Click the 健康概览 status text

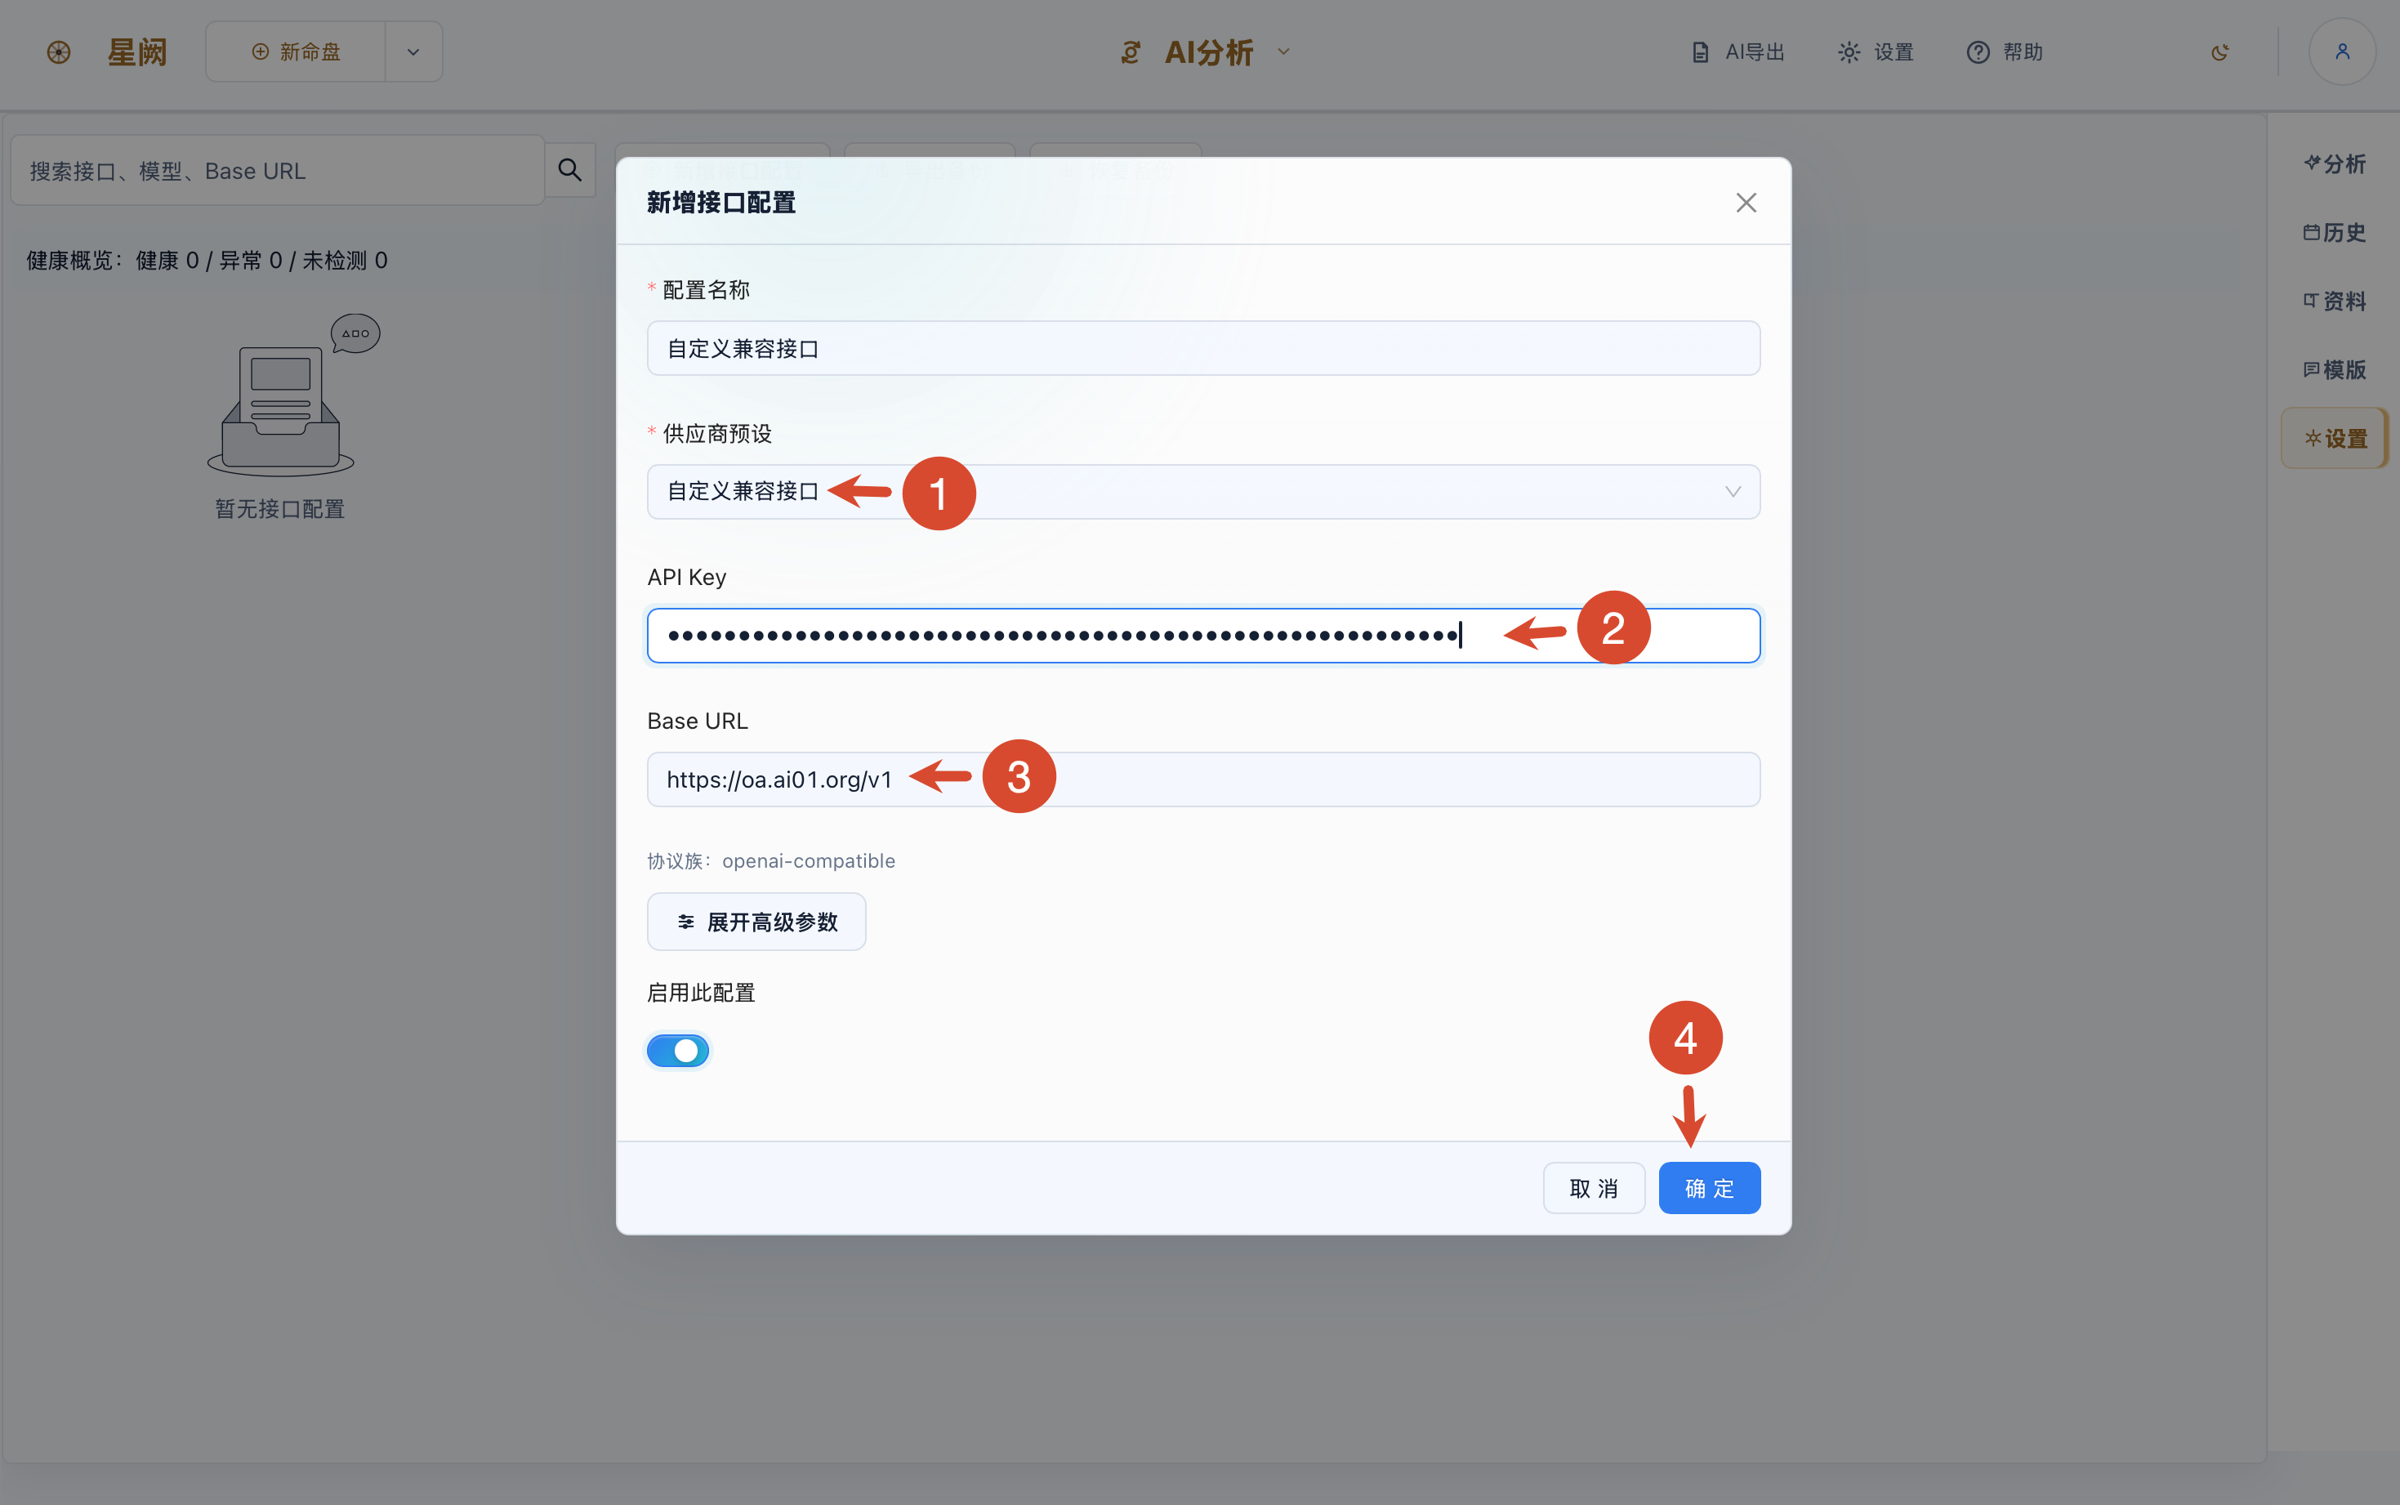click(207, 260)
